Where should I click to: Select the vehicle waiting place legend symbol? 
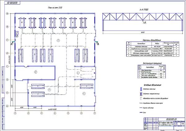[141, 98]
